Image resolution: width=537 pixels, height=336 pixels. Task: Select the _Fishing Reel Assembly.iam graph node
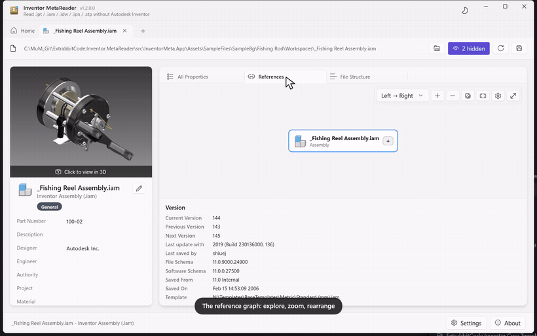[x=343, y=141]
